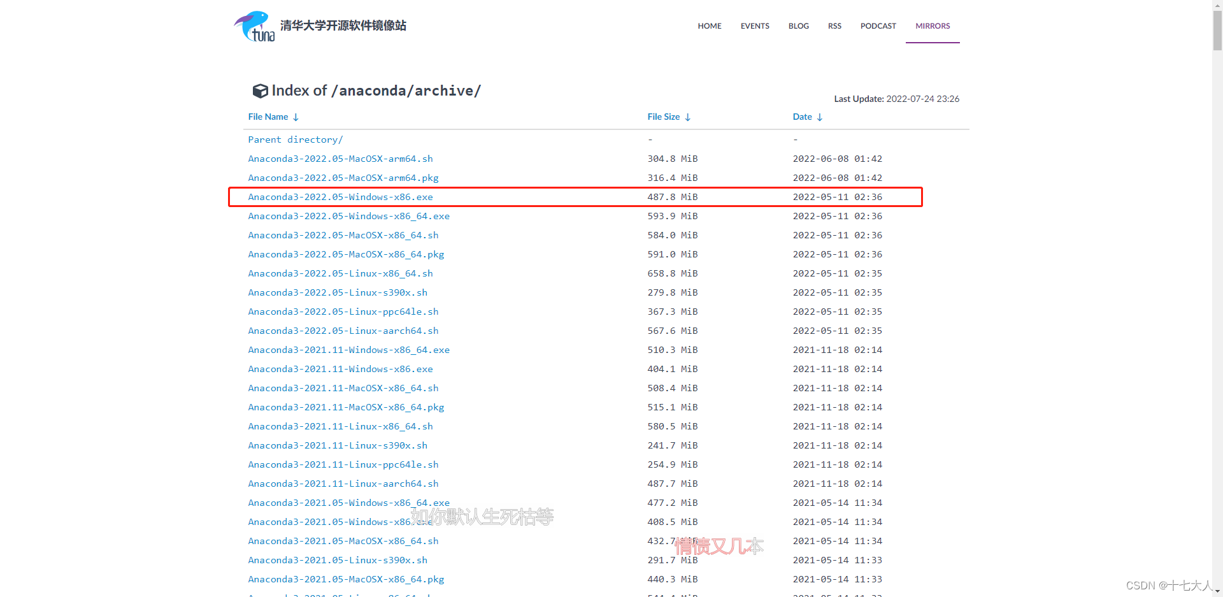Click the date 2022-06-08 01:42 of arm64.sh row
Image resolution: width=1223 pixels, height=597 pixels.
coord(838,159)
